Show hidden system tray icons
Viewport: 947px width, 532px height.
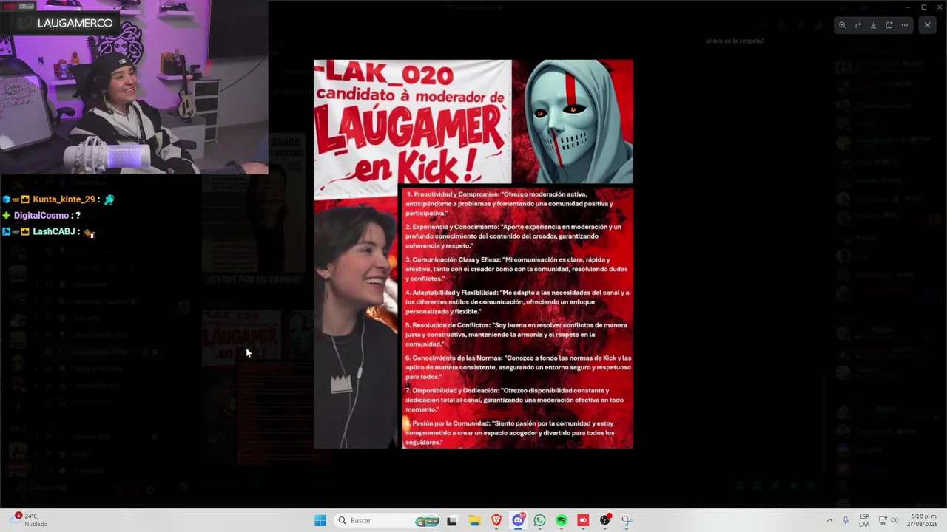point(829,520)
